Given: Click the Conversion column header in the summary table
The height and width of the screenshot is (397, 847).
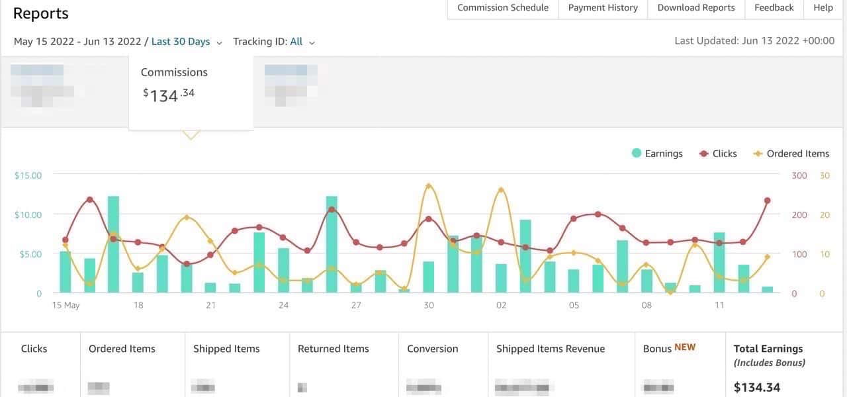Looking at the screenshot, I should point(432,349).
